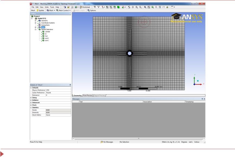Click the Geometry node icon in outline

pyautogui.click(x=40, y=21)
